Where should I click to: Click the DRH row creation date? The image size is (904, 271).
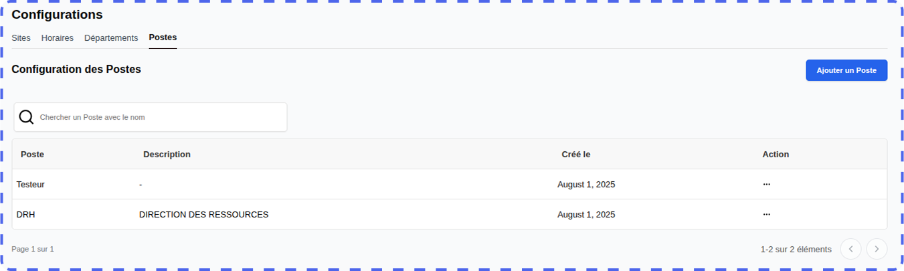point(585,215)
